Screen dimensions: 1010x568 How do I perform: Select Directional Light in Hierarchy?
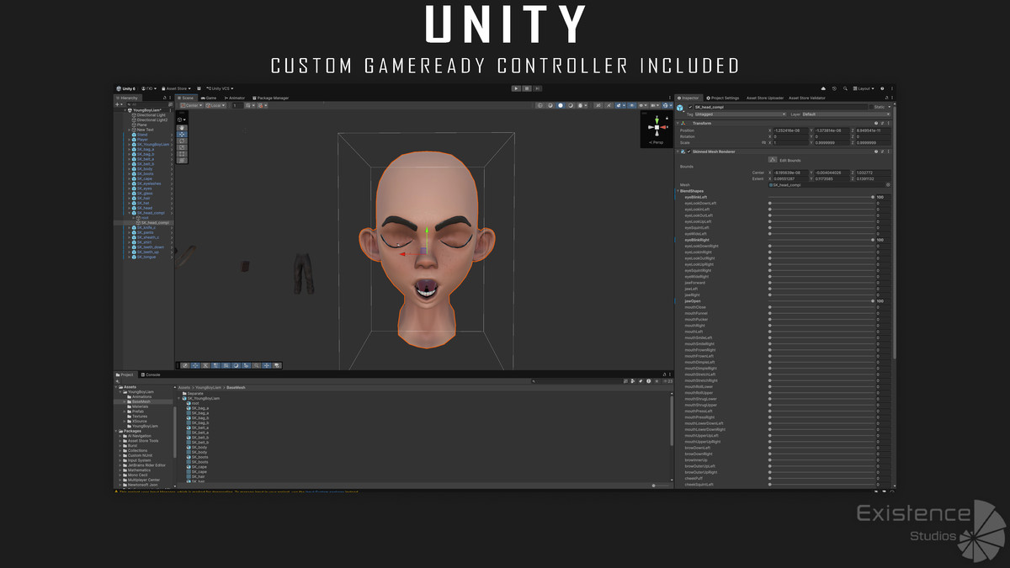tap(151, 115)
